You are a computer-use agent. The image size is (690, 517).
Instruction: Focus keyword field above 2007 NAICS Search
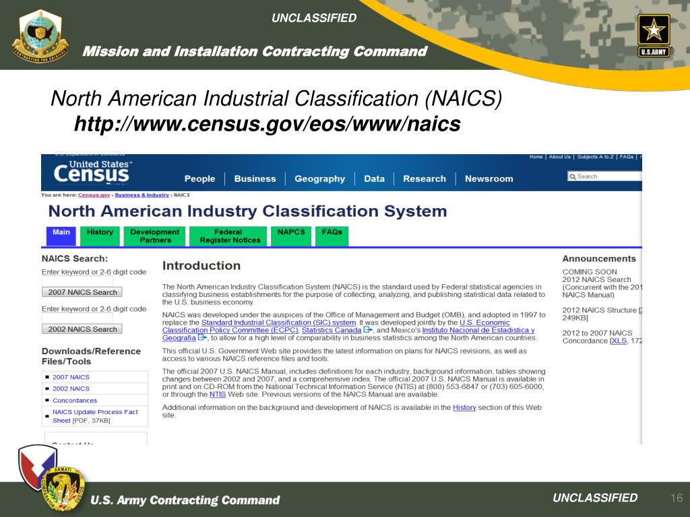(77, 281)
